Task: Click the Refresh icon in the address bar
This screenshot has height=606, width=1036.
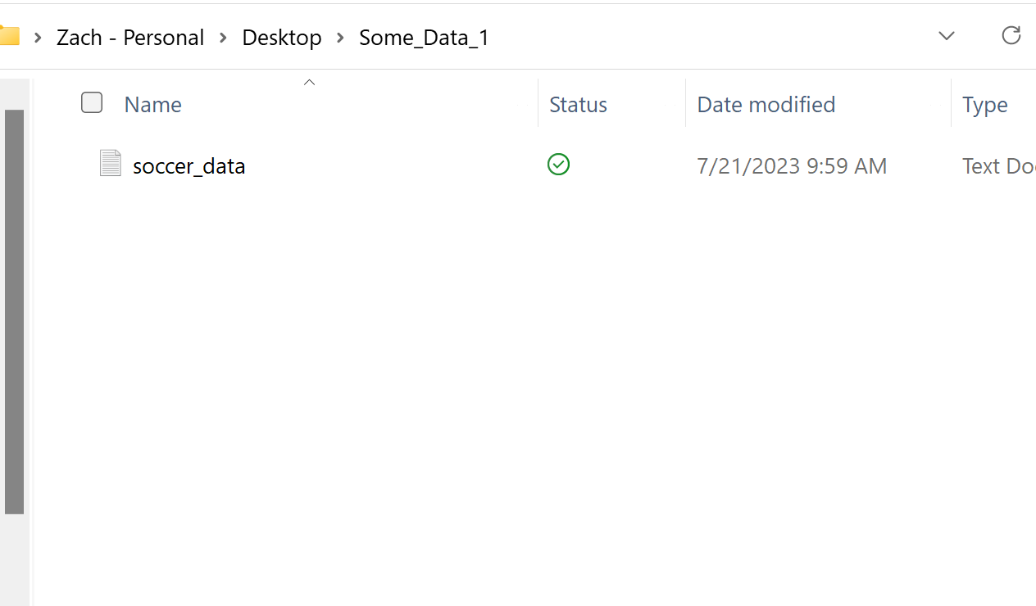Action: tap(1011, 35)
